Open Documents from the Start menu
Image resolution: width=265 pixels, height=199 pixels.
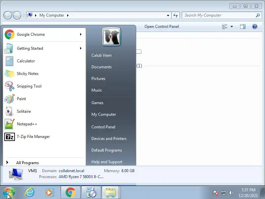(x=101, y=67)
